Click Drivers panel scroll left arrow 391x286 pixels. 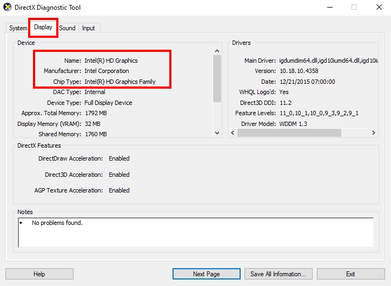pos(233,132)
